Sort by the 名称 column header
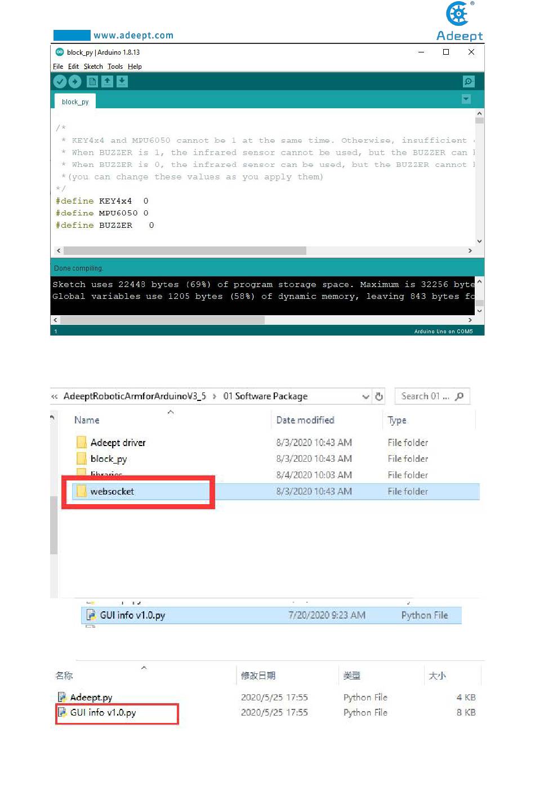Image resolution: width=535 pixels, height=794 pixels. (x=64, y=676)
